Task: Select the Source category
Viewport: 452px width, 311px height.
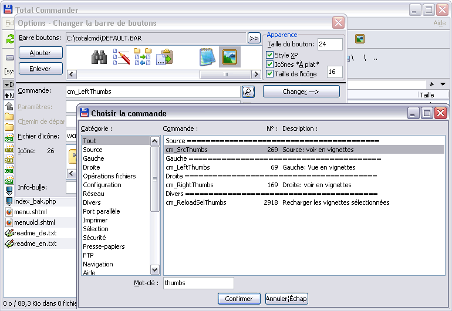Action: (x=116, y=150)
